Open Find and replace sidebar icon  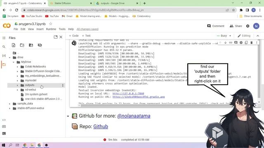click(4, 46)
